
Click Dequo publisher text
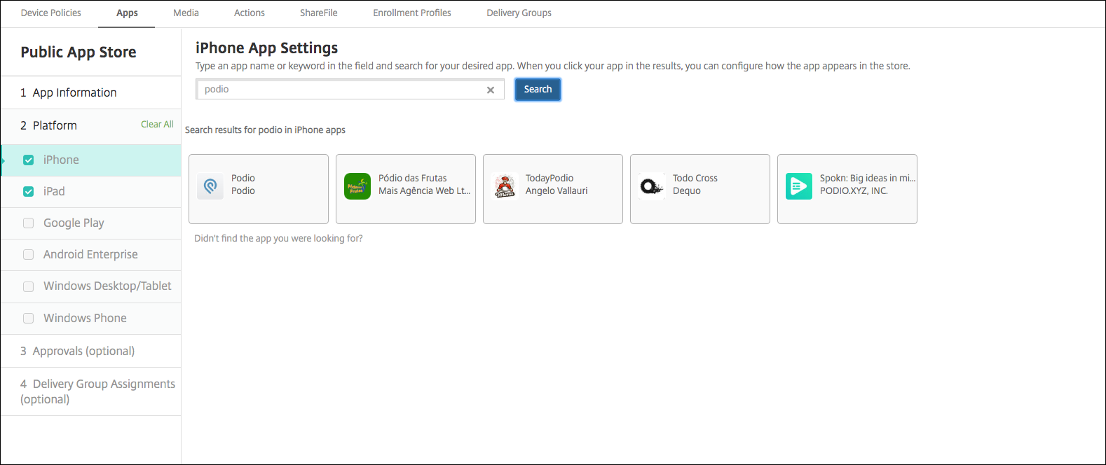687,190
